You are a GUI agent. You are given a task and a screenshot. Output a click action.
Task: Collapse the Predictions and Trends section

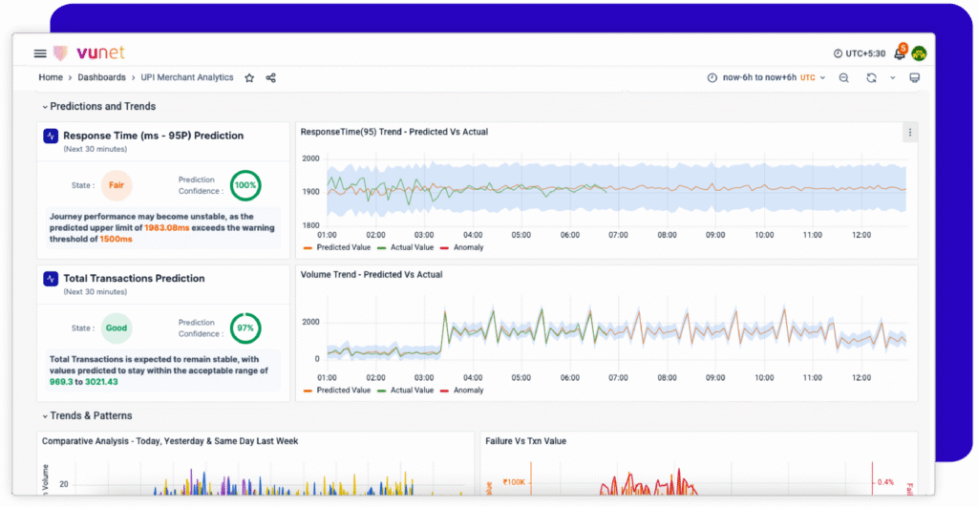pyautogui.click(x=44, y=107)
